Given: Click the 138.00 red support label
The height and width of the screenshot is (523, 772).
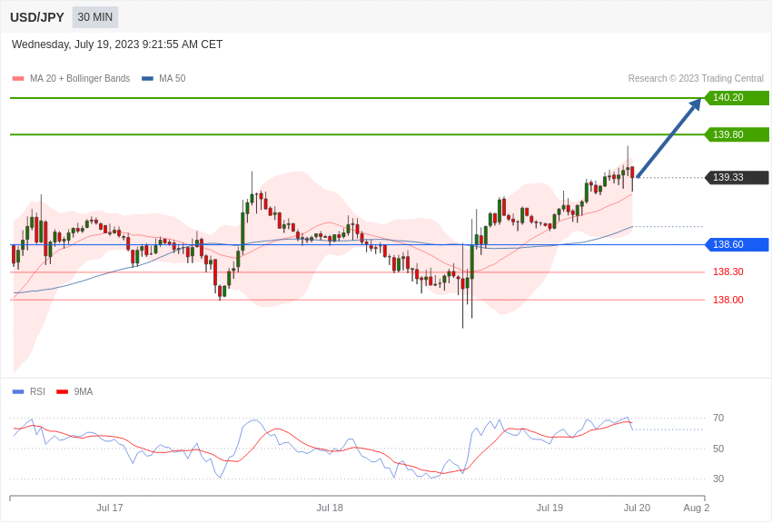Looking at the screenshot, I should click(x=728, y=300).
